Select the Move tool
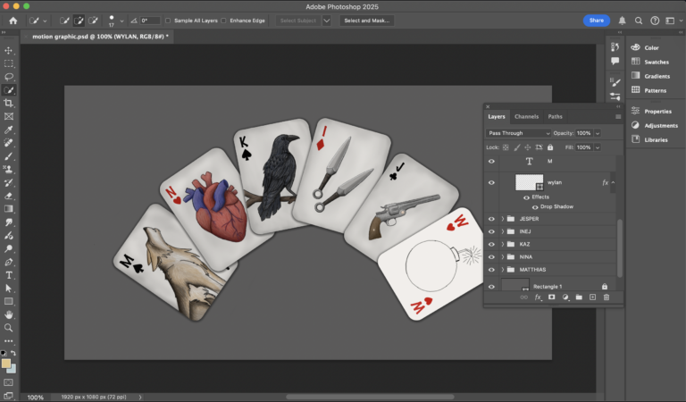 [9, 50]
